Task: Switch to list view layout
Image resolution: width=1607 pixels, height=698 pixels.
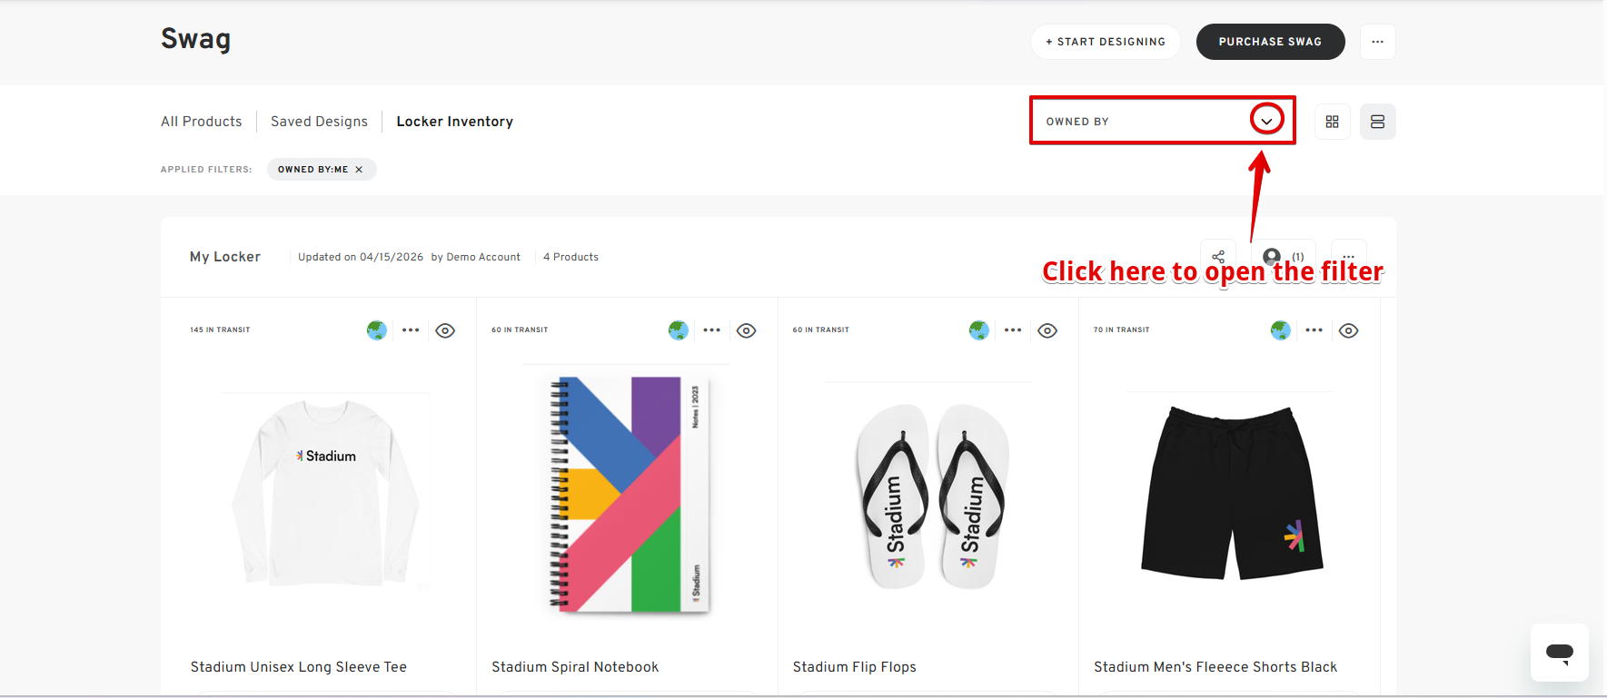Action: click(x=1377, y=122)
